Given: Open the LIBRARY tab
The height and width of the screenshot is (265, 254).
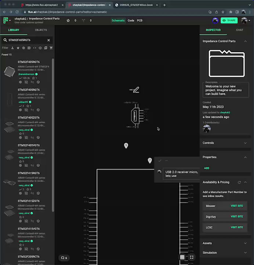Looking at the screenshot, I should pos(14,30).
